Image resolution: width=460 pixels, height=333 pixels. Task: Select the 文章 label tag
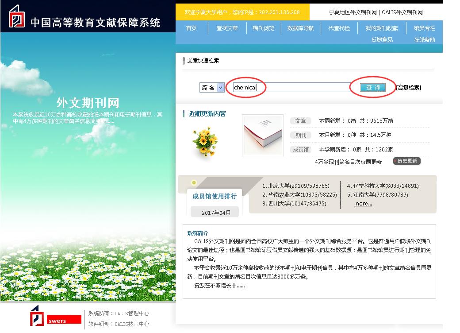[300, 121]
